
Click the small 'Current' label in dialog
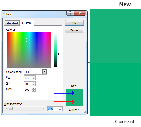click(x=74, y=110)
